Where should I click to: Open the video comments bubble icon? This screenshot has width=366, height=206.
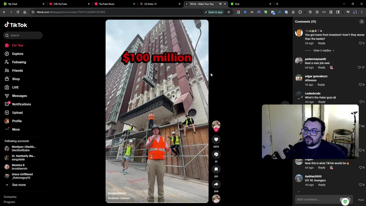click(216, 154)
